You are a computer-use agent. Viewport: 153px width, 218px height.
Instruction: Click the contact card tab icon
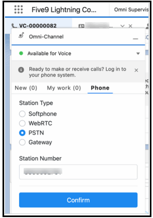click(x=82, y=26)
